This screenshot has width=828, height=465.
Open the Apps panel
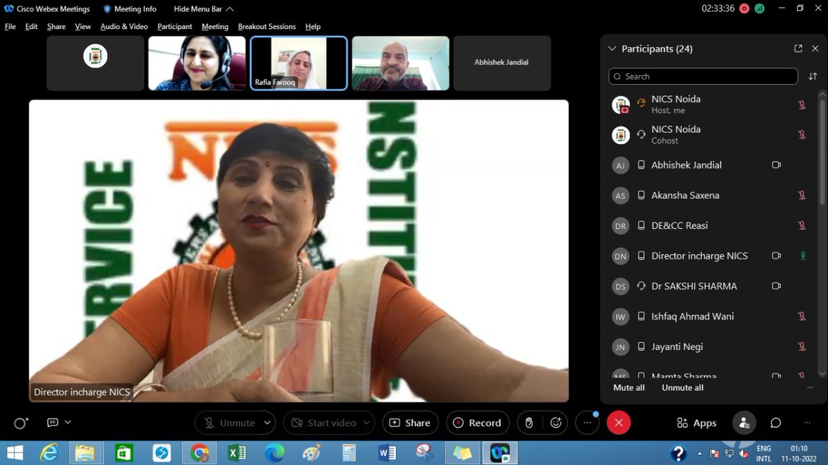[696, 423]
